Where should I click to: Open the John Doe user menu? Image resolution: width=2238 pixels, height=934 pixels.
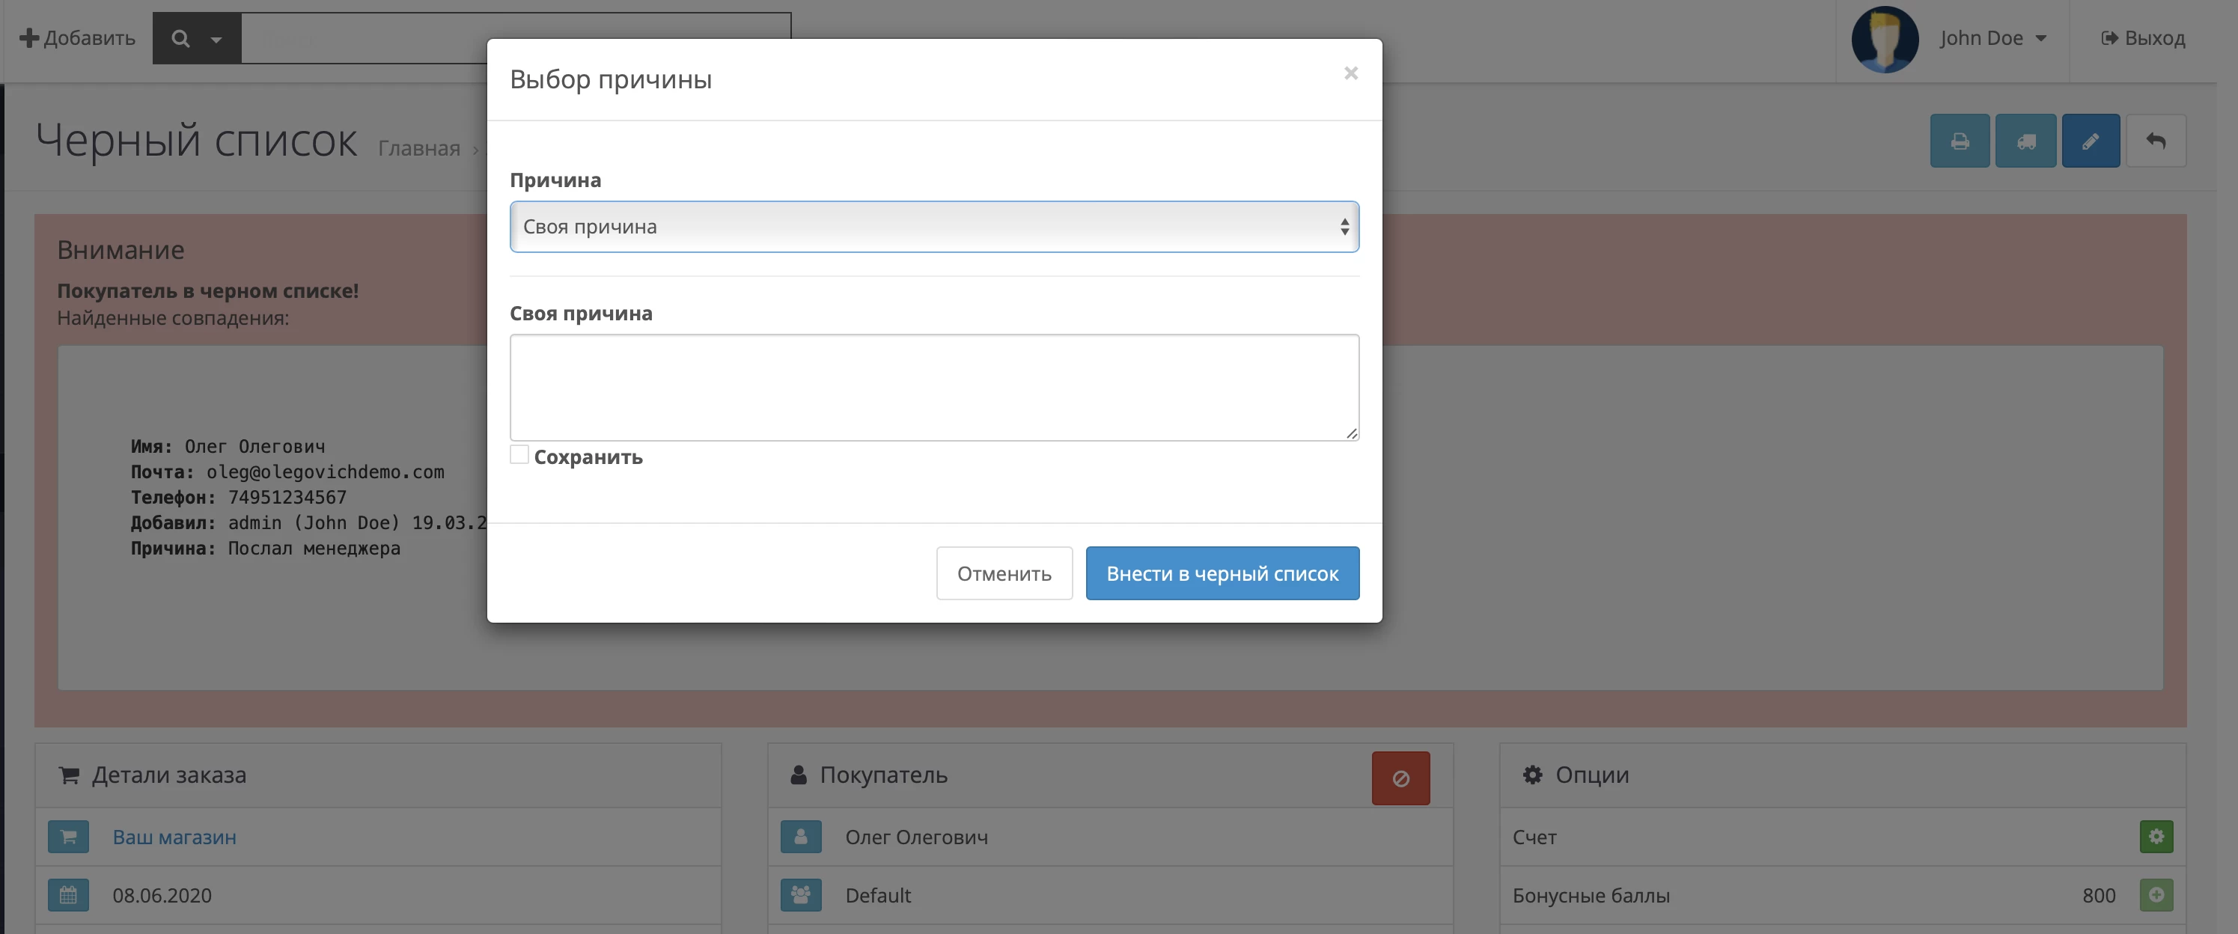click(1993, 38)
